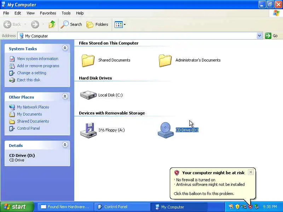Click the View system information icon
The height and width of the screenshot is (212, 283).
tap(12, 59)
